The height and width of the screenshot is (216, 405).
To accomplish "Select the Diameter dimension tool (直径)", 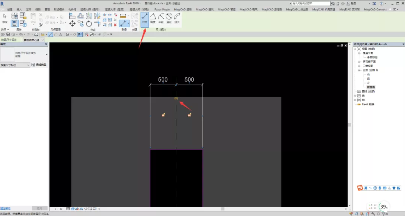I will [x=169, y=19].
